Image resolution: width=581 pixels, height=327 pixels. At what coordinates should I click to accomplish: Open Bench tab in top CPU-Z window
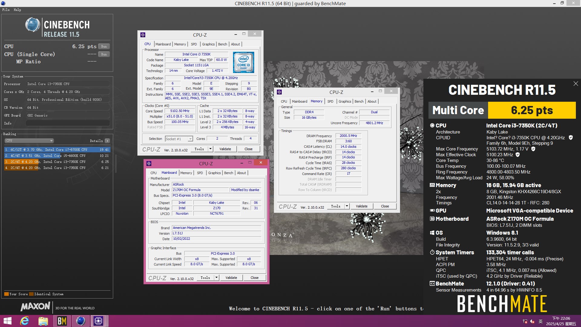222,44
